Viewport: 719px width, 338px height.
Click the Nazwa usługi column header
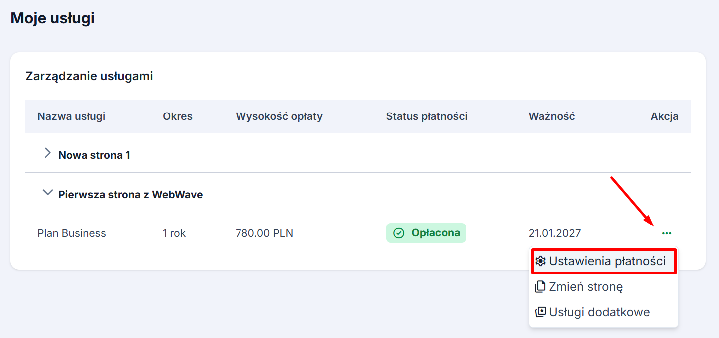[x=71, y=116]
